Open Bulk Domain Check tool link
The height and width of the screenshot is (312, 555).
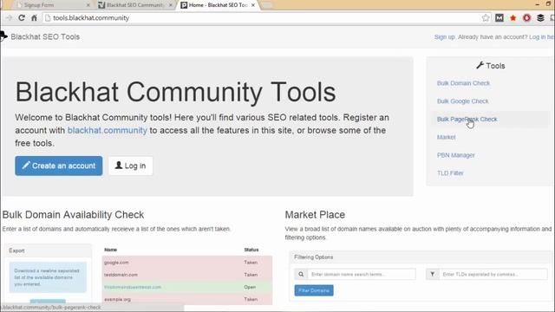(x=463, y=83)
